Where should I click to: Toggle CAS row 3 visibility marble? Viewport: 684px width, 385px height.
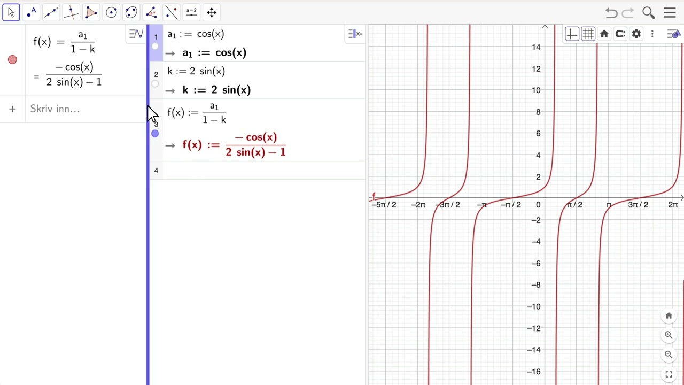155,133
